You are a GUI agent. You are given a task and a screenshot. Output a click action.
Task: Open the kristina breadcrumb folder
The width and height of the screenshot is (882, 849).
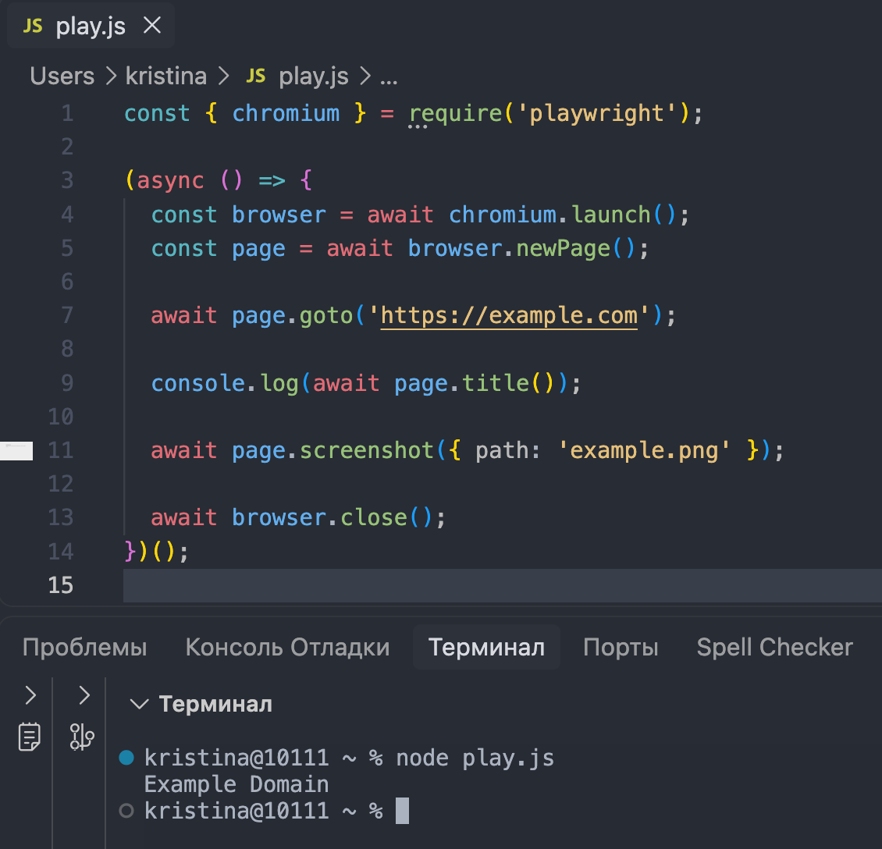(166, 76)
